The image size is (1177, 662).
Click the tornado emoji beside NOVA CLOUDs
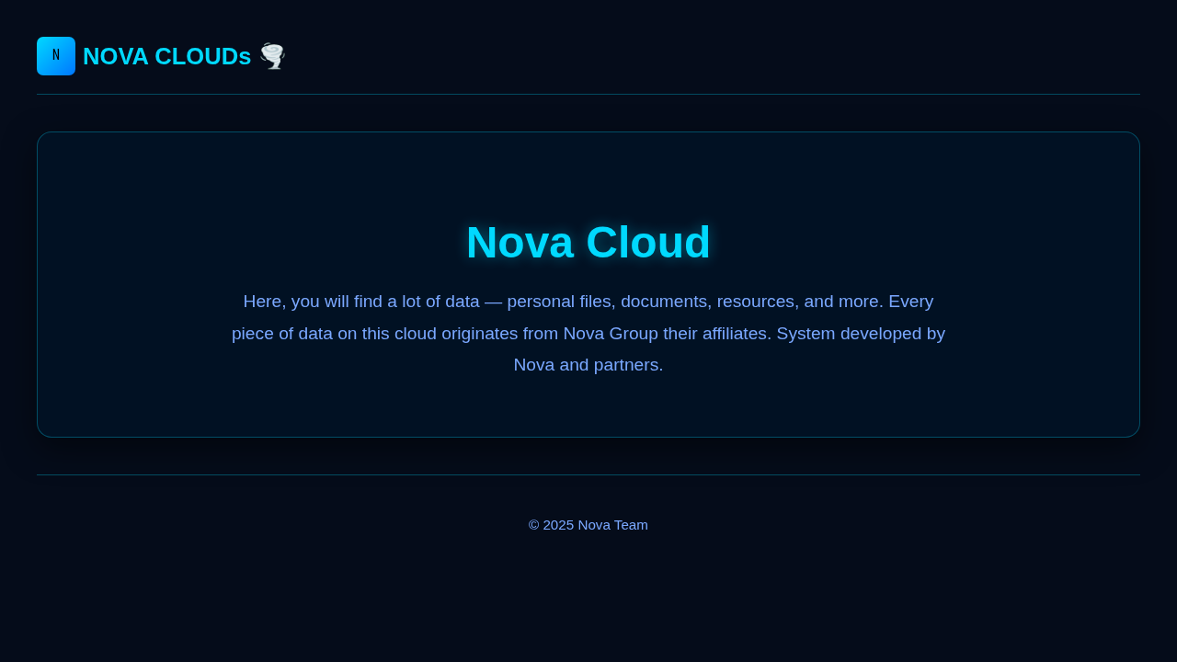pyautogui.click(x=272, y=56)
